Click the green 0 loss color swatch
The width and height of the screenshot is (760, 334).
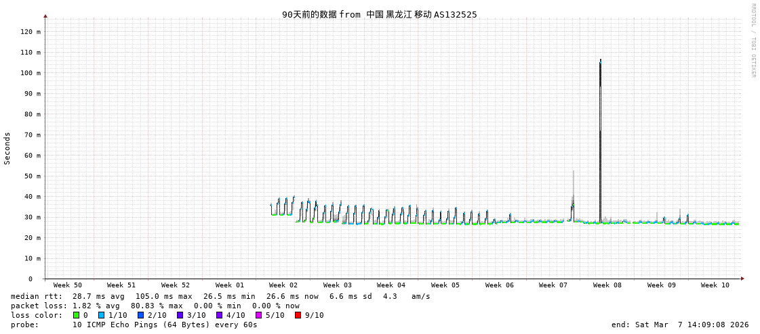coord(77,315)
